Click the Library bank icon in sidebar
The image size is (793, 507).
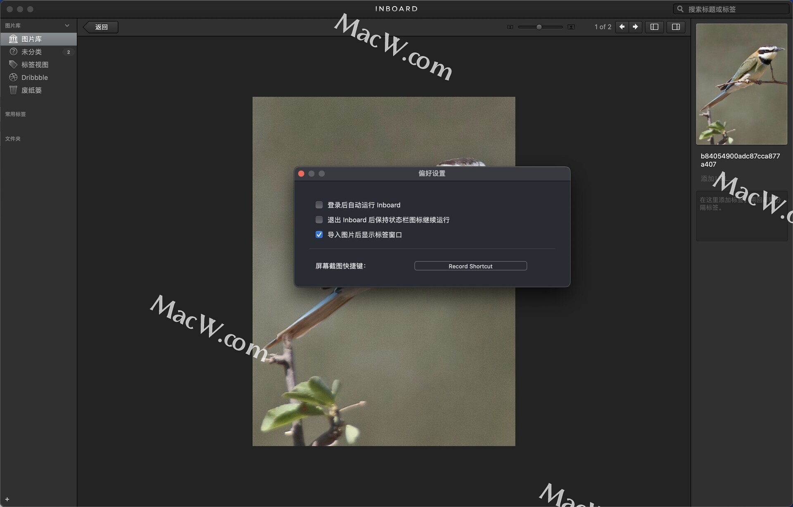13,39
